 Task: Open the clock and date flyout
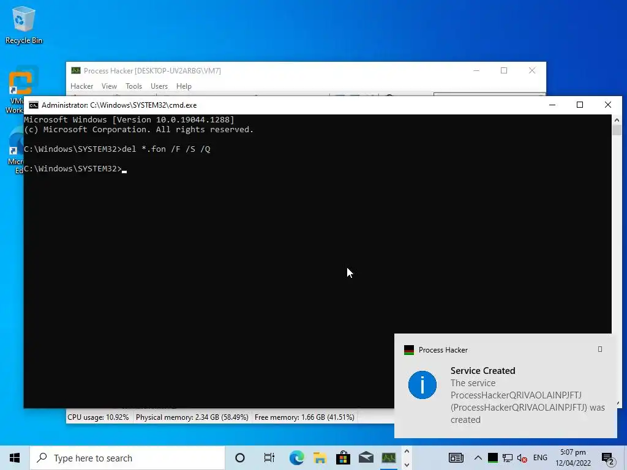click(573, 458)
